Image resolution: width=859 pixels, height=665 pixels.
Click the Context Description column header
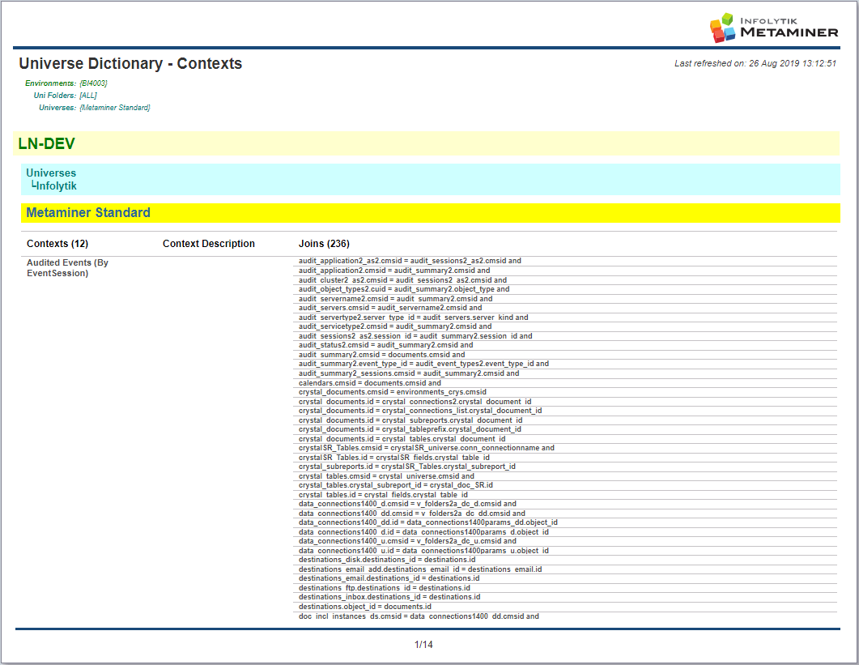click(x=209, y=244)
